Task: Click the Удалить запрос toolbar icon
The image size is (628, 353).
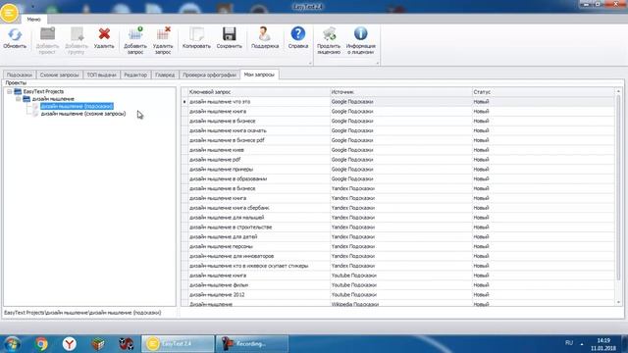Action: pyautogui.click(x=164, y=33)
